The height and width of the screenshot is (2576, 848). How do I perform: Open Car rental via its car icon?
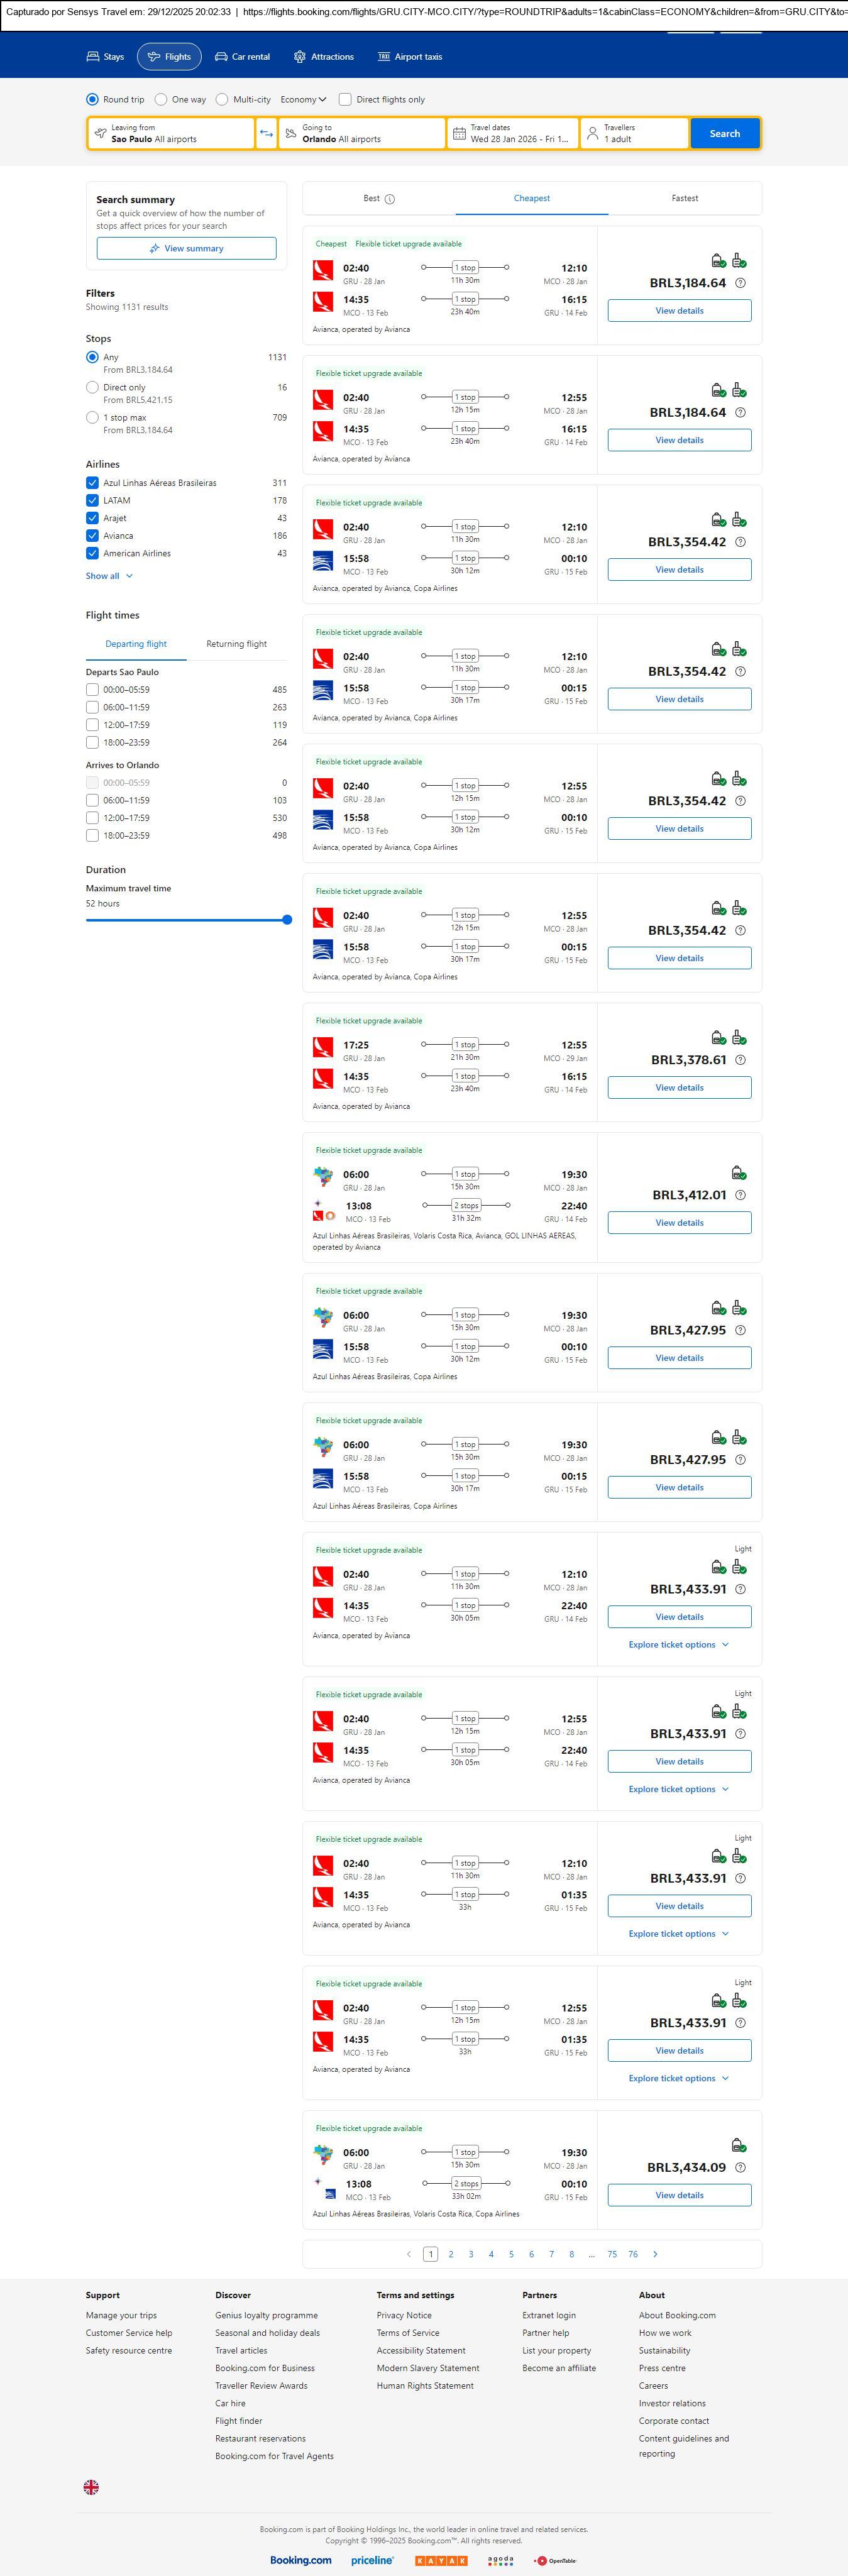tap(221, 57)
